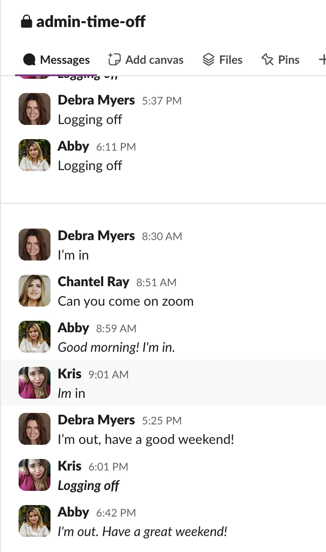Click the lock icon beside admin-time-off
This screenshot has height=552, width=326.
(27, 22)
